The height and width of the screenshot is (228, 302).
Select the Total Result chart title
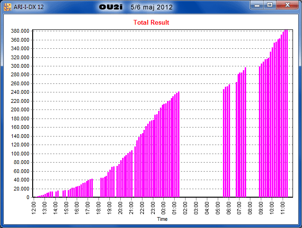(x=151, y=22)
